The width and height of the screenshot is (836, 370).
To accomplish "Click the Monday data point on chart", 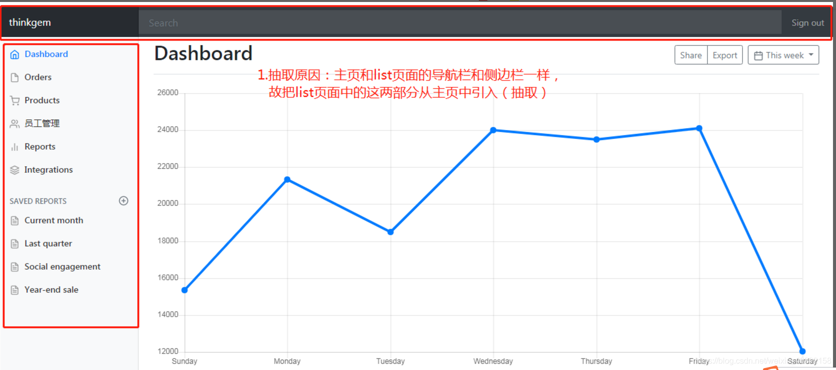I will [x=287, y=179].
